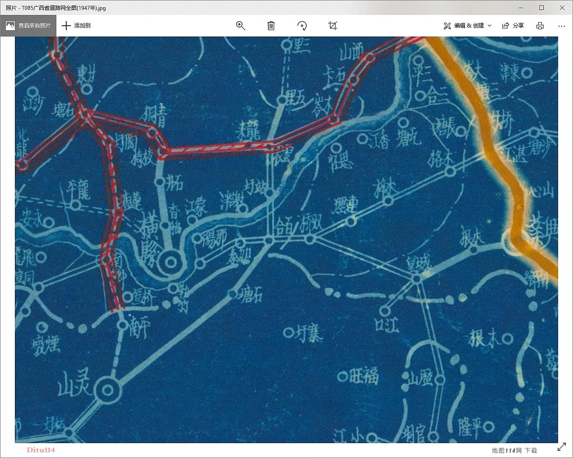Image resolution: width=573 pixels, height=458 pixels.
Task: Click the Ditu114 watermark at bottom left
Action: pyautogui.click(x=41, y=450)
